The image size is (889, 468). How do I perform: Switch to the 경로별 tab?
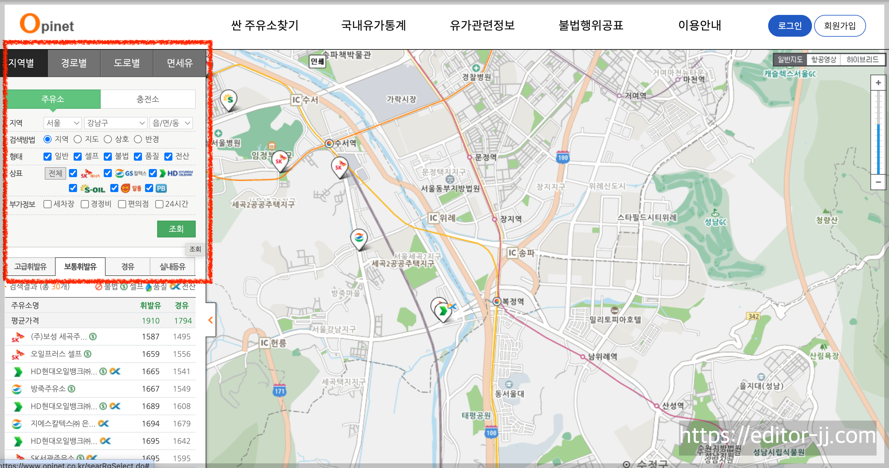[x=74, y=63]
